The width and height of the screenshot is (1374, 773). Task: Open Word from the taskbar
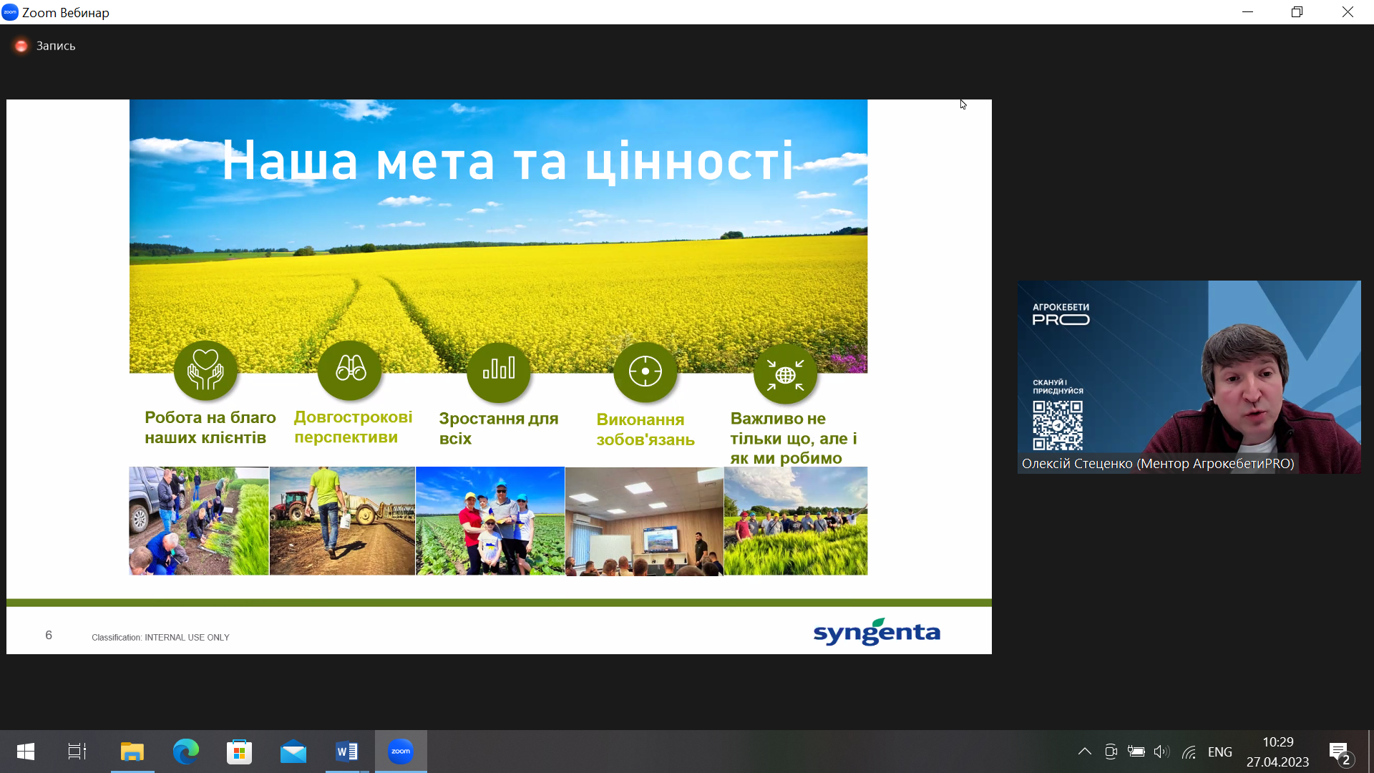(346, 752)
